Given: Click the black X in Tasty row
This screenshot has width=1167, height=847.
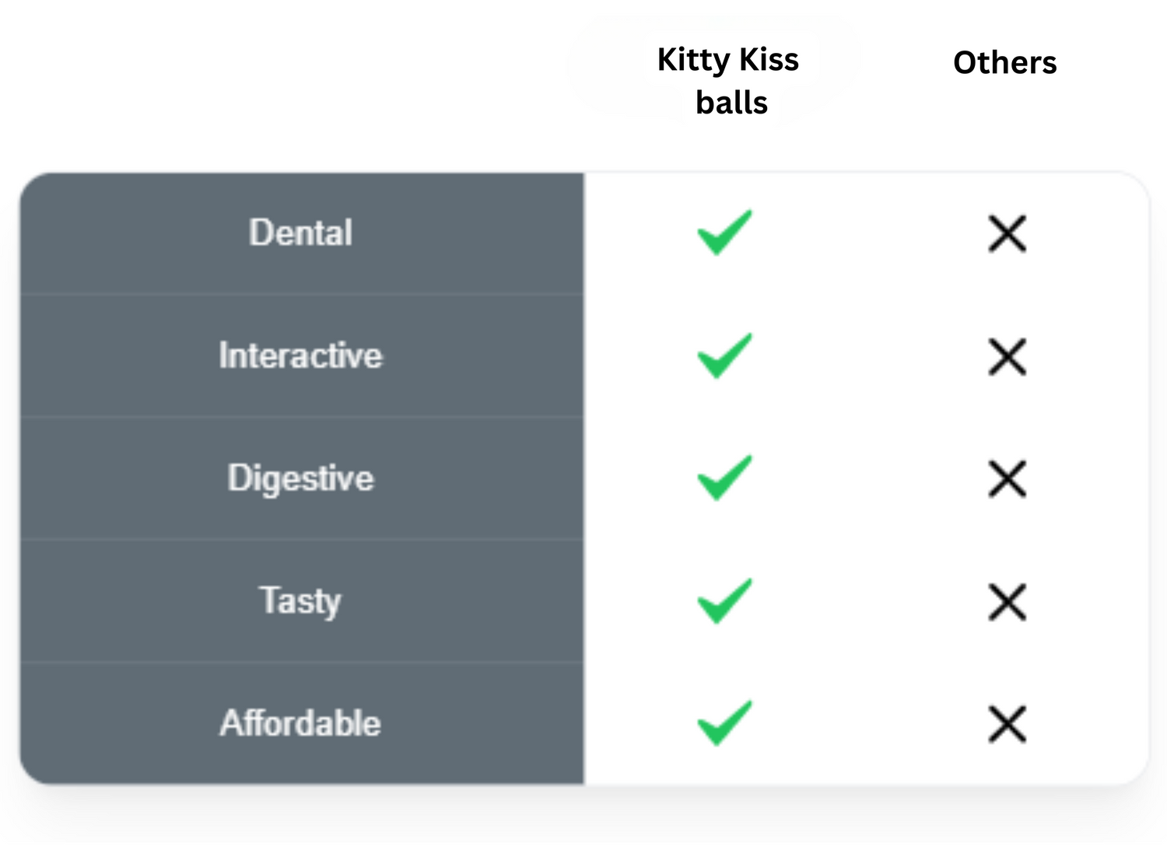Looking at the screenshot, I should 1007,601.
